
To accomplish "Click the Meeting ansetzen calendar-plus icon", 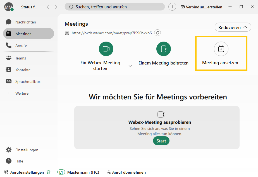I will (221, 49).
